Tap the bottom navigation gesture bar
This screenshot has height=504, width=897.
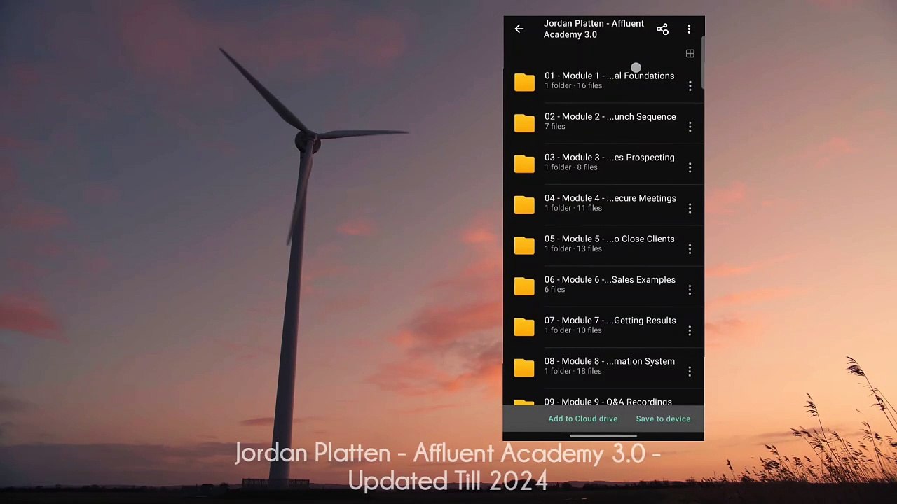click(603, 436)
